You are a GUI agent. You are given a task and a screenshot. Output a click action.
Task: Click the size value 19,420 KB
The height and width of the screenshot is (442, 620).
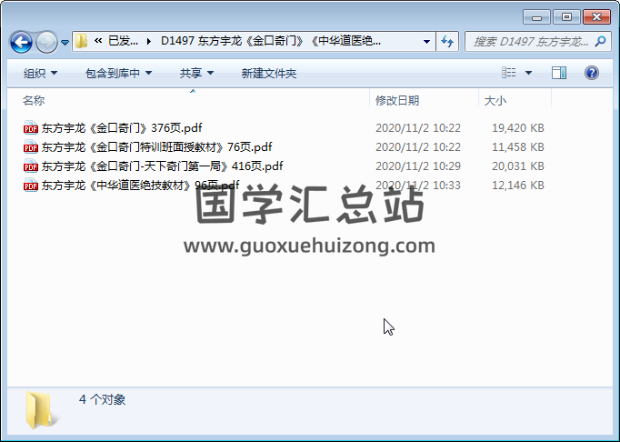pos(518,128)
